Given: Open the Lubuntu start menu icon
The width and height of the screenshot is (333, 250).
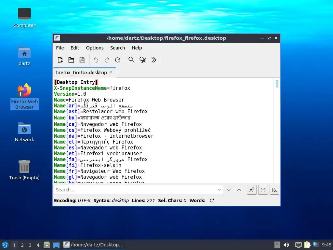Looking at the screenshot, I should [x=5, y=245].
